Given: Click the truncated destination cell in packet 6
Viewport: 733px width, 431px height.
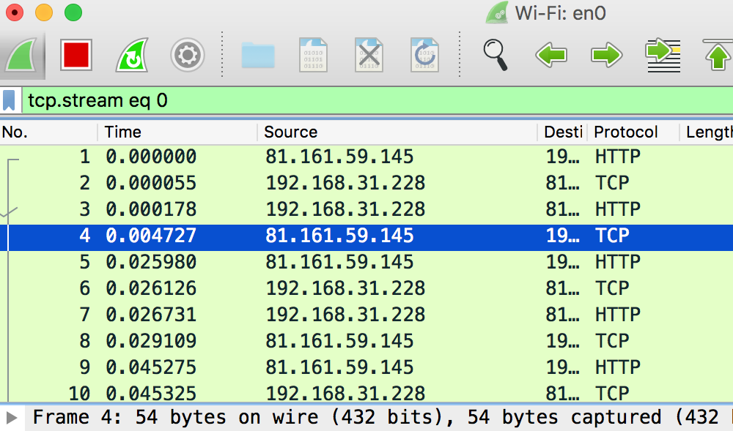Looking at the screenshot, I should 562,288.
